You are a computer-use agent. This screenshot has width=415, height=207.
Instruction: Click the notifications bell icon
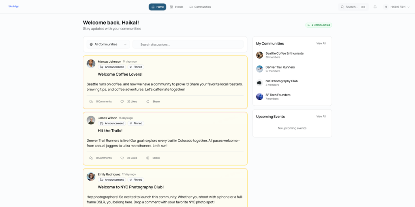point(375,7)
